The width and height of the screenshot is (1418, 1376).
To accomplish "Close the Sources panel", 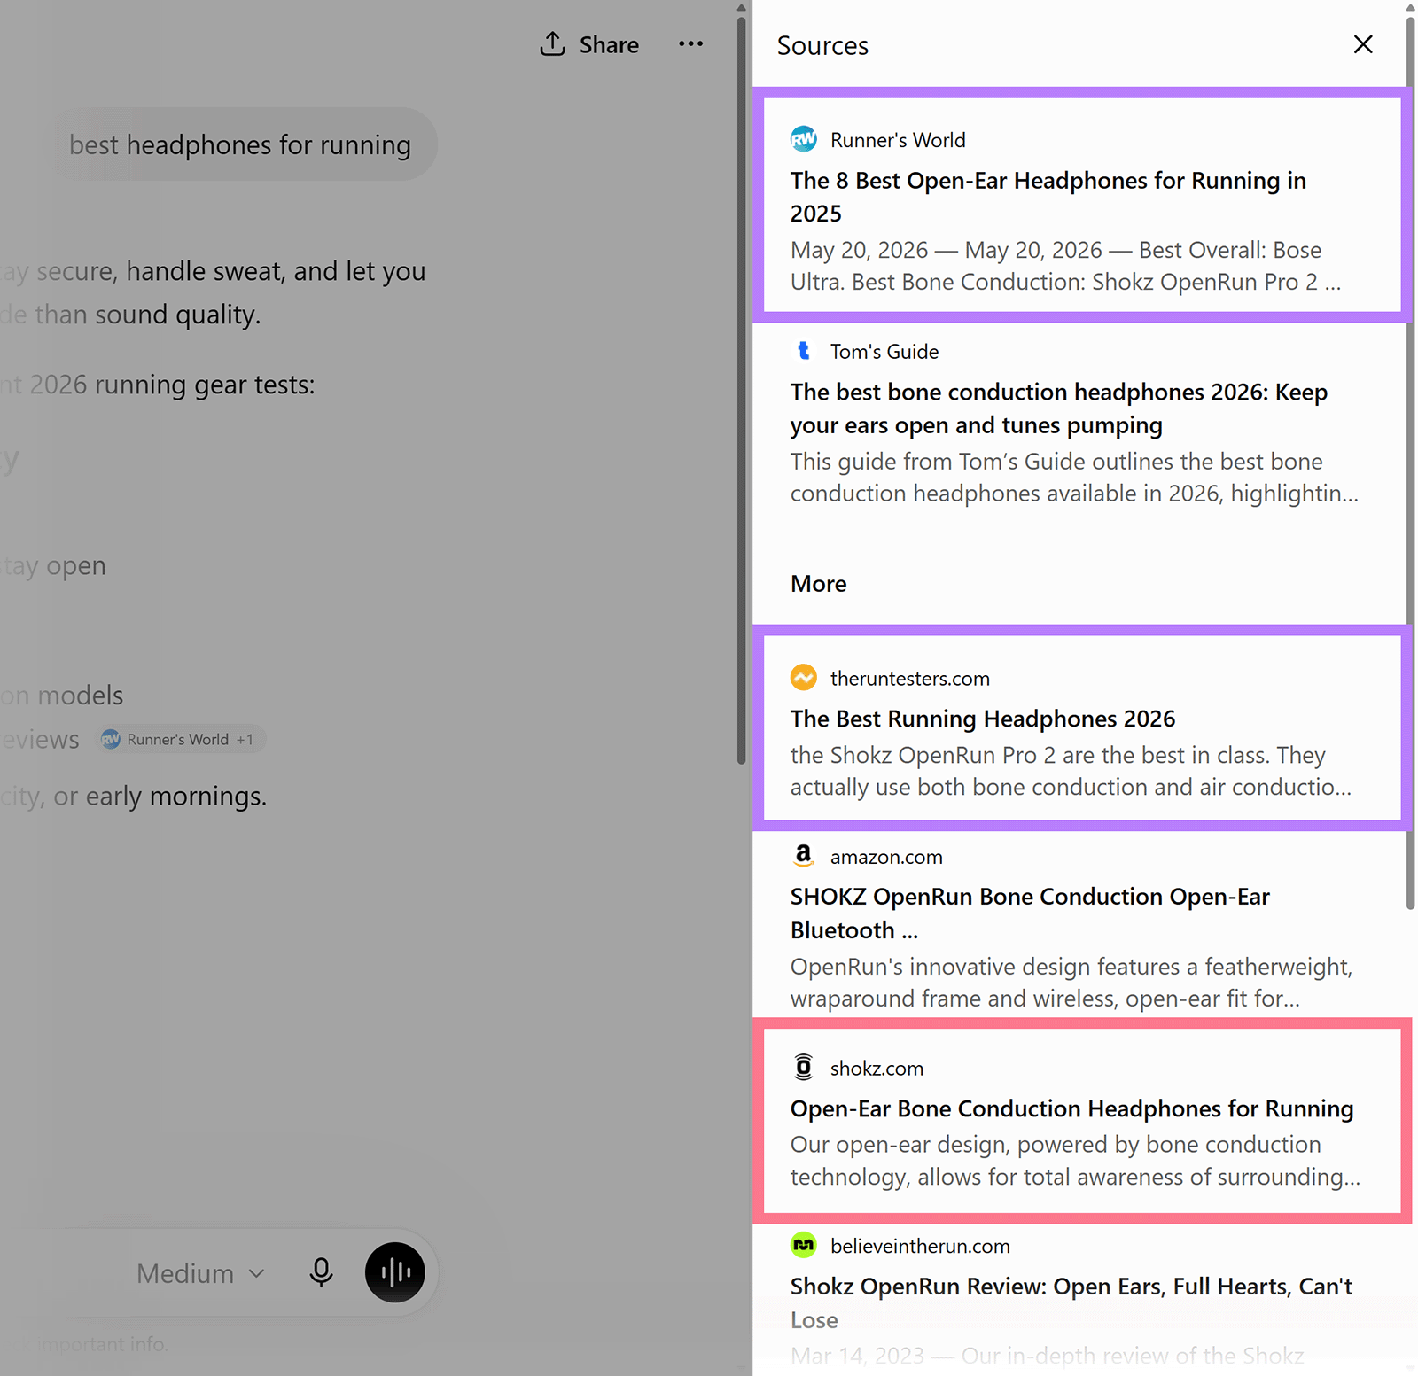I will click(1363, 44).
